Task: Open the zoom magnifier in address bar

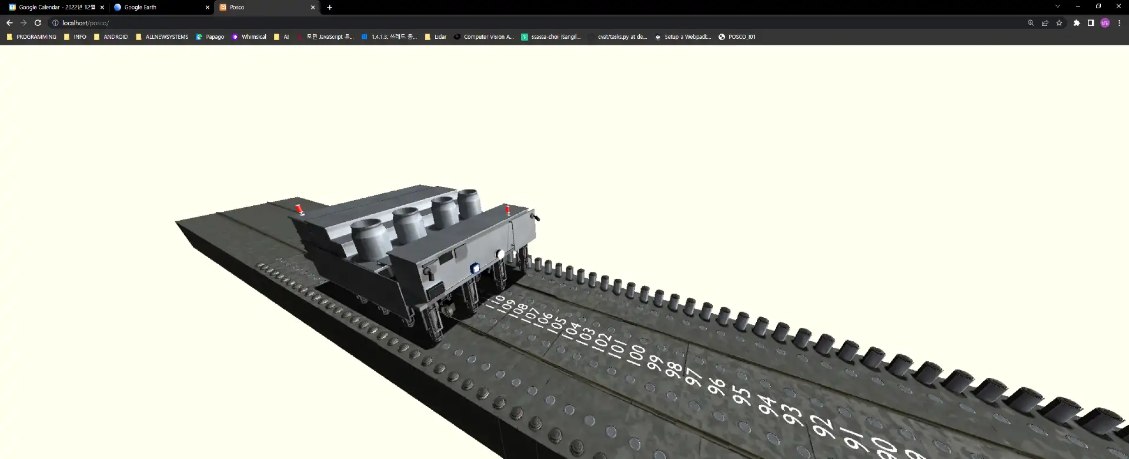Action: pyautogui.click(x=1031, y=23)
